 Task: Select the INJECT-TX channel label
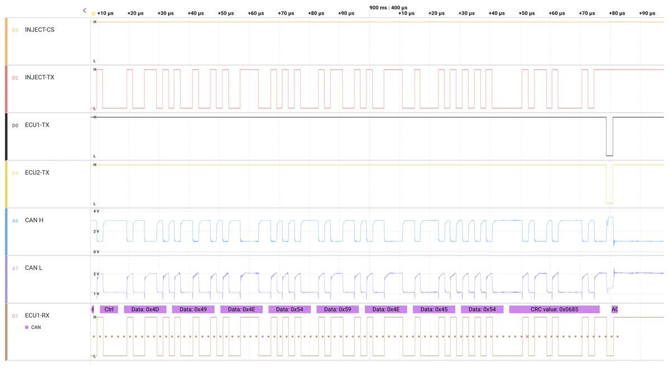click(x=40, y=77)
